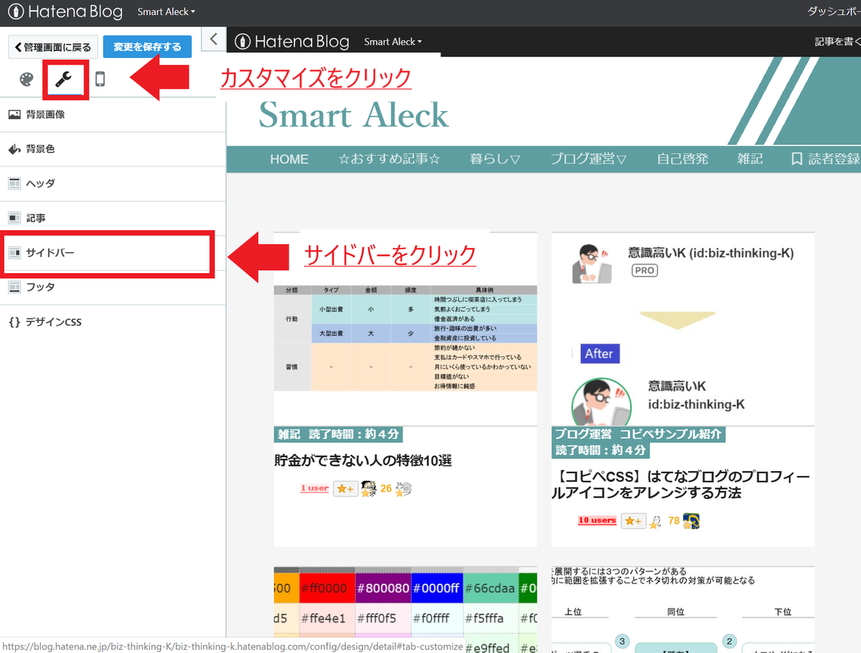Image resolution: width=861 pixels, height=653 pixels.
Task: Click the background image icon
Action: click(14, 115)
